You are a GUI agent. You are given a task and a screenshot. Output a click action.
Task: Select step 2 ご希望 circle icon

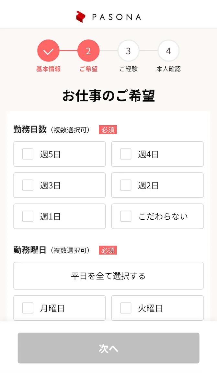tap(88, 51)
